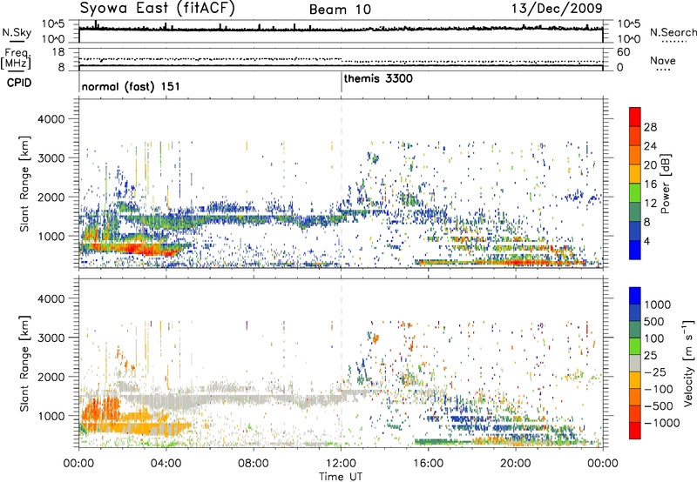Click the '-1000' Velocity colorbar tick label
Image resolution: width=697 pixels, height=482 pixels.
pyautogui.click(x=661, y=423)
